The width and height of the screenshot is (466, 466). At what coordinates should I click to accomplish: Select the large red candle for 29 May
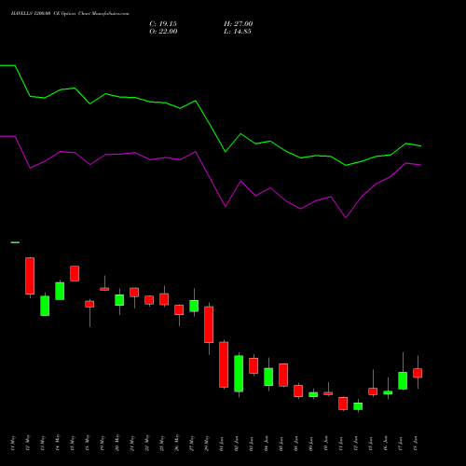(209, 324)
